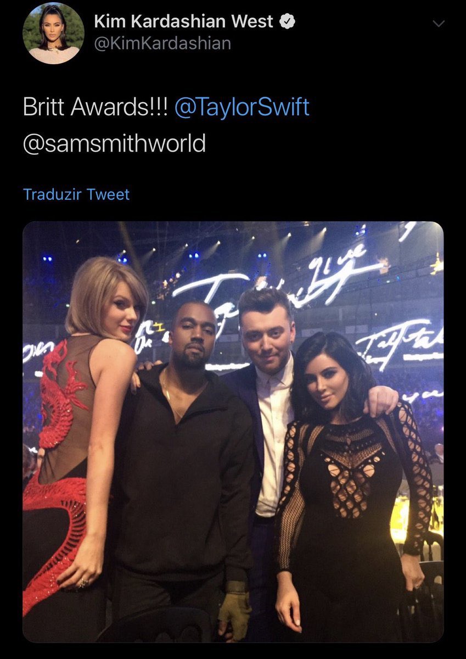
Task: Open the attached group photo
Action: coord(233,432)
